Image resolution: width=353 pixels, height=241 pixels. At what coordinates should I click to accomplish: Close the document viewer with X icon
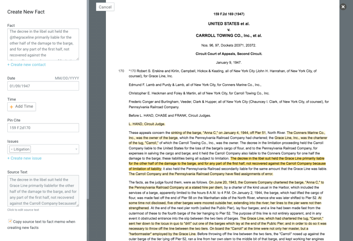[343, 7]
